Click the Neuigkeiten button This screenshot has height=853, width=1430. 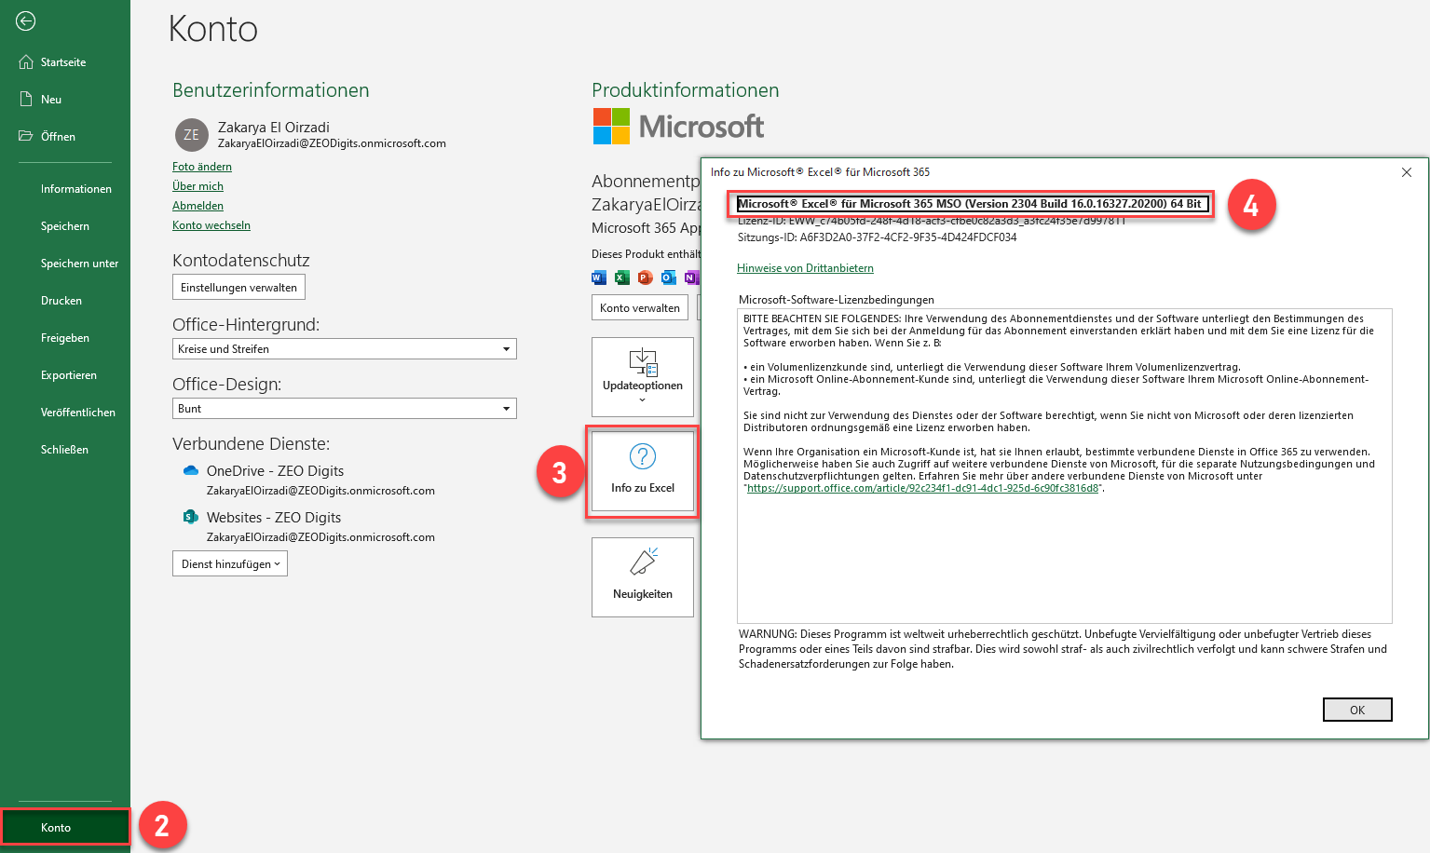pyautogui.click(x=643, y=576)
